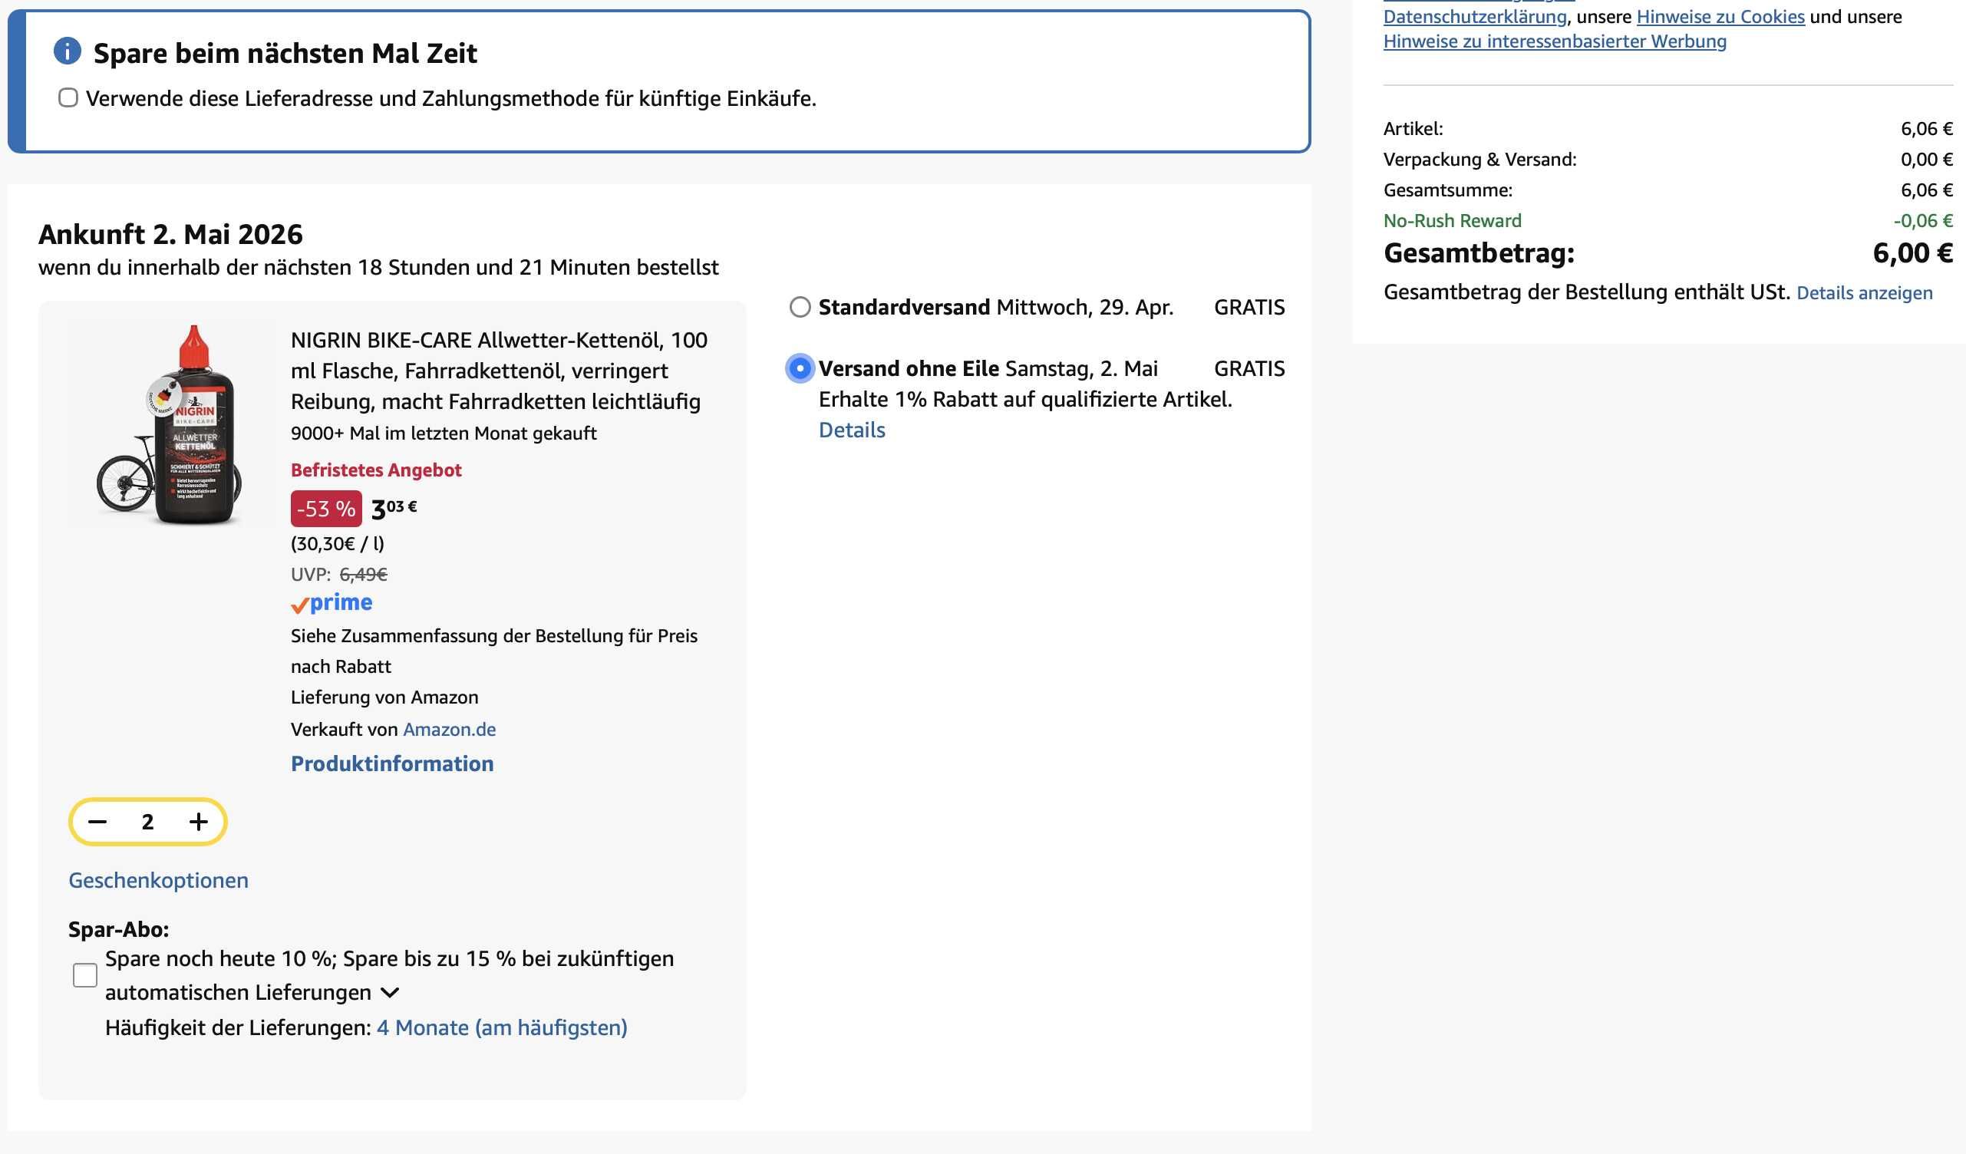Open Hinweise zu Cookies link
The width and height of the screenshot is (1966, 1154).
click(x=1721, y=16)
